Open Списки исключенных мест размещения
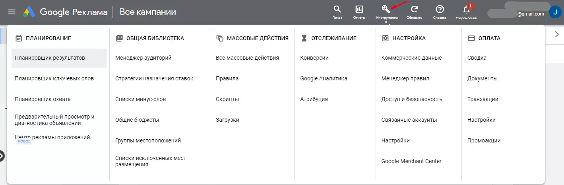 pos(151,161)
